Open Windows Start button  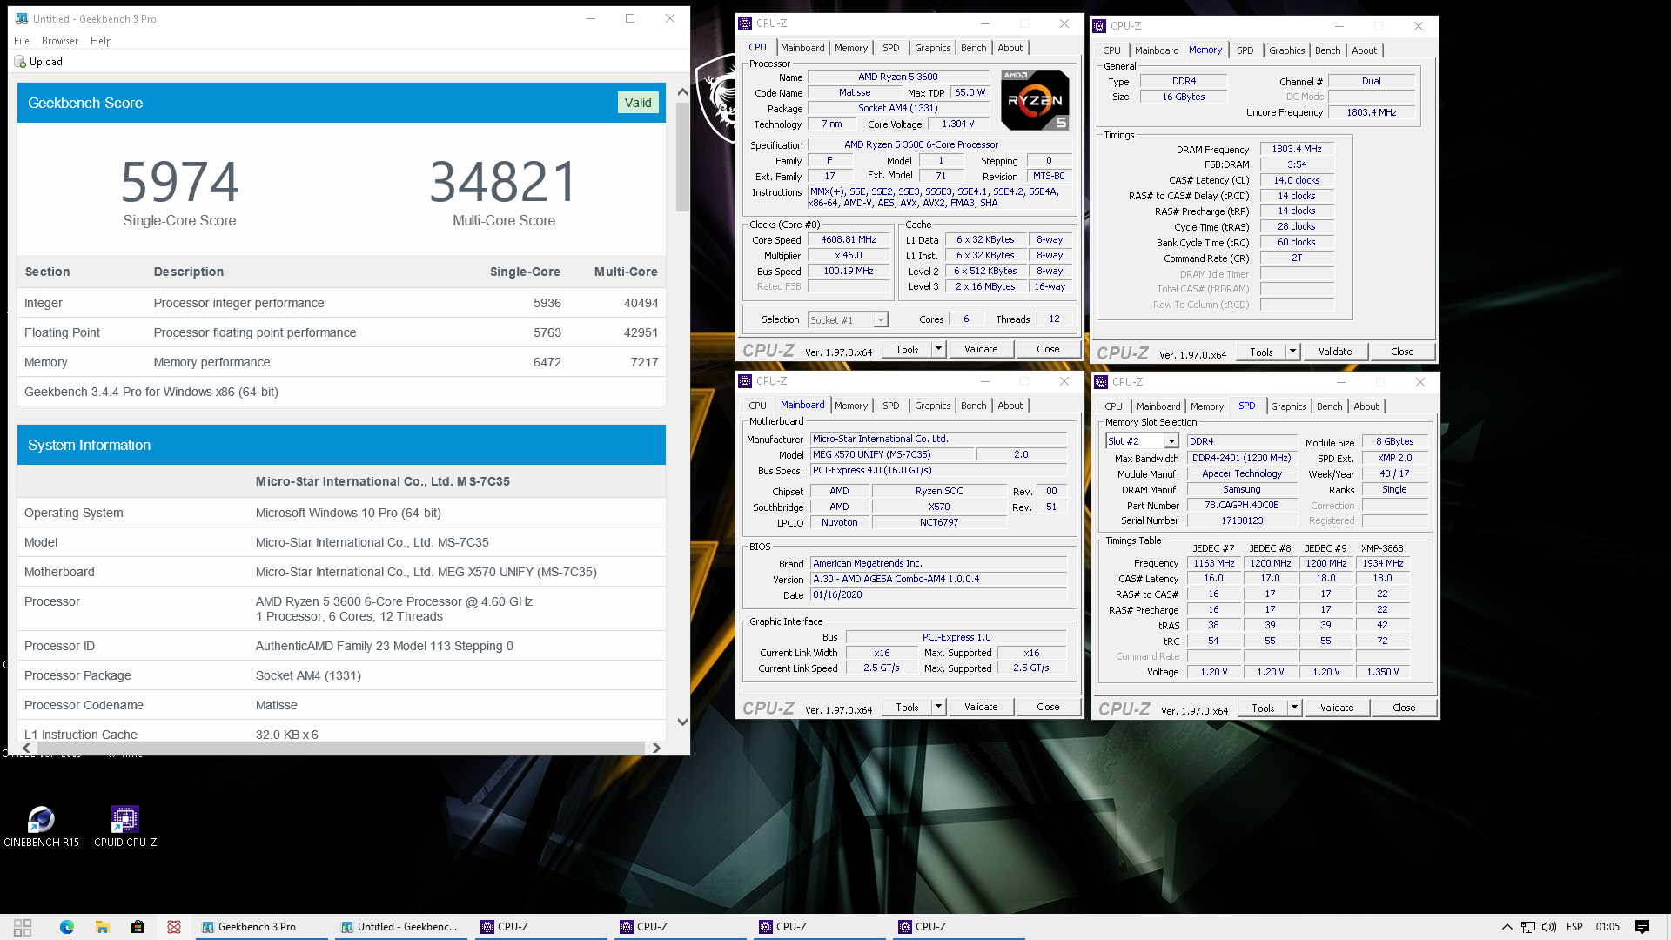point(23,927)
